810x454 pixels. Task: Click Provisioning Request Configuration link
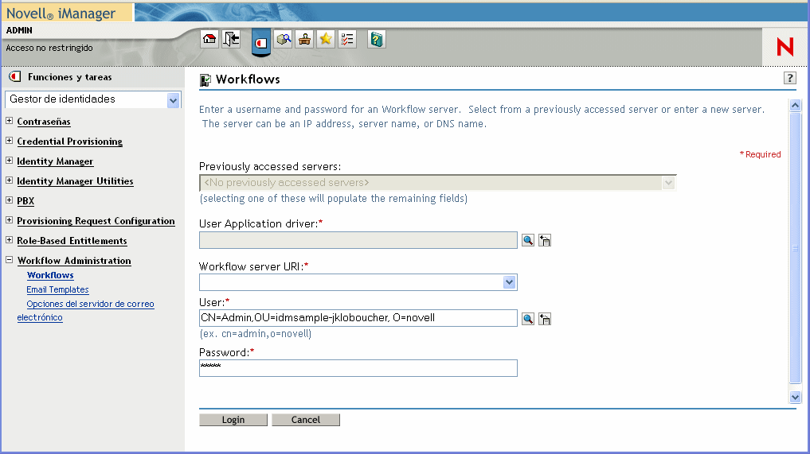pyautogui.click(x=96, y=221)
